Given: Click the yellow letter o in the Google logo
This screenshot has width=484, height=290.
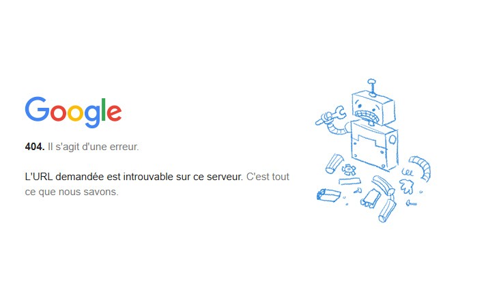Looking at the screenshot, I should click(x=75, y=113).
